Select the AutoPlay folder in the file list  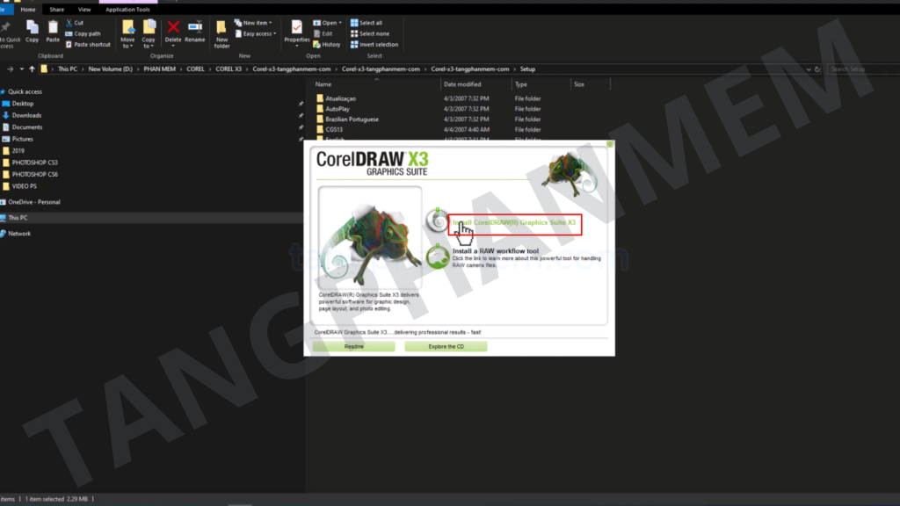pyautogui.click(x=337, y=109)
